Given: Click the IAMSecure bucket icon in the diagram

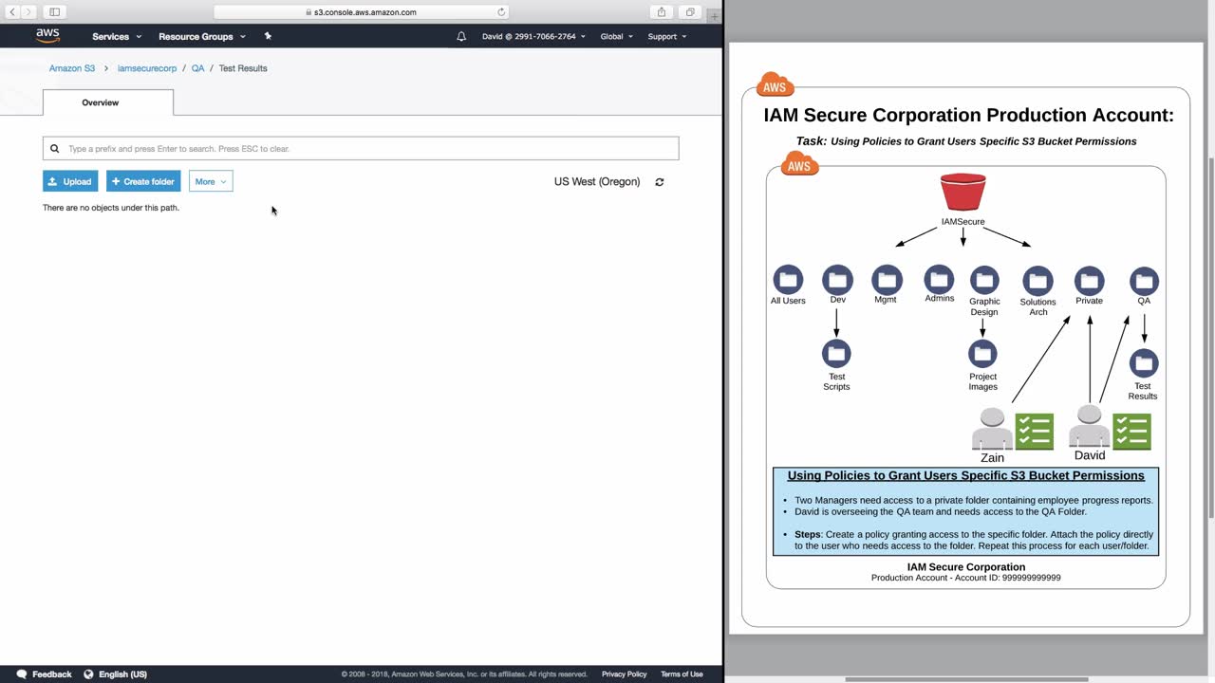Looking at the screenshot, I should [x=963, y=193].
